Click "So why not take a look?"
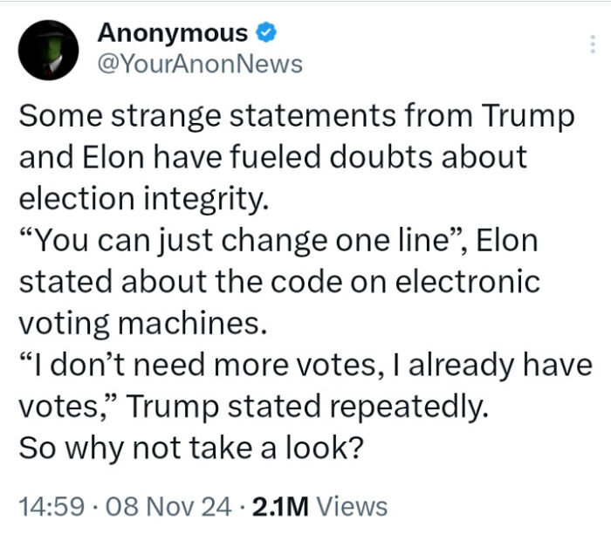 point(191,448)
